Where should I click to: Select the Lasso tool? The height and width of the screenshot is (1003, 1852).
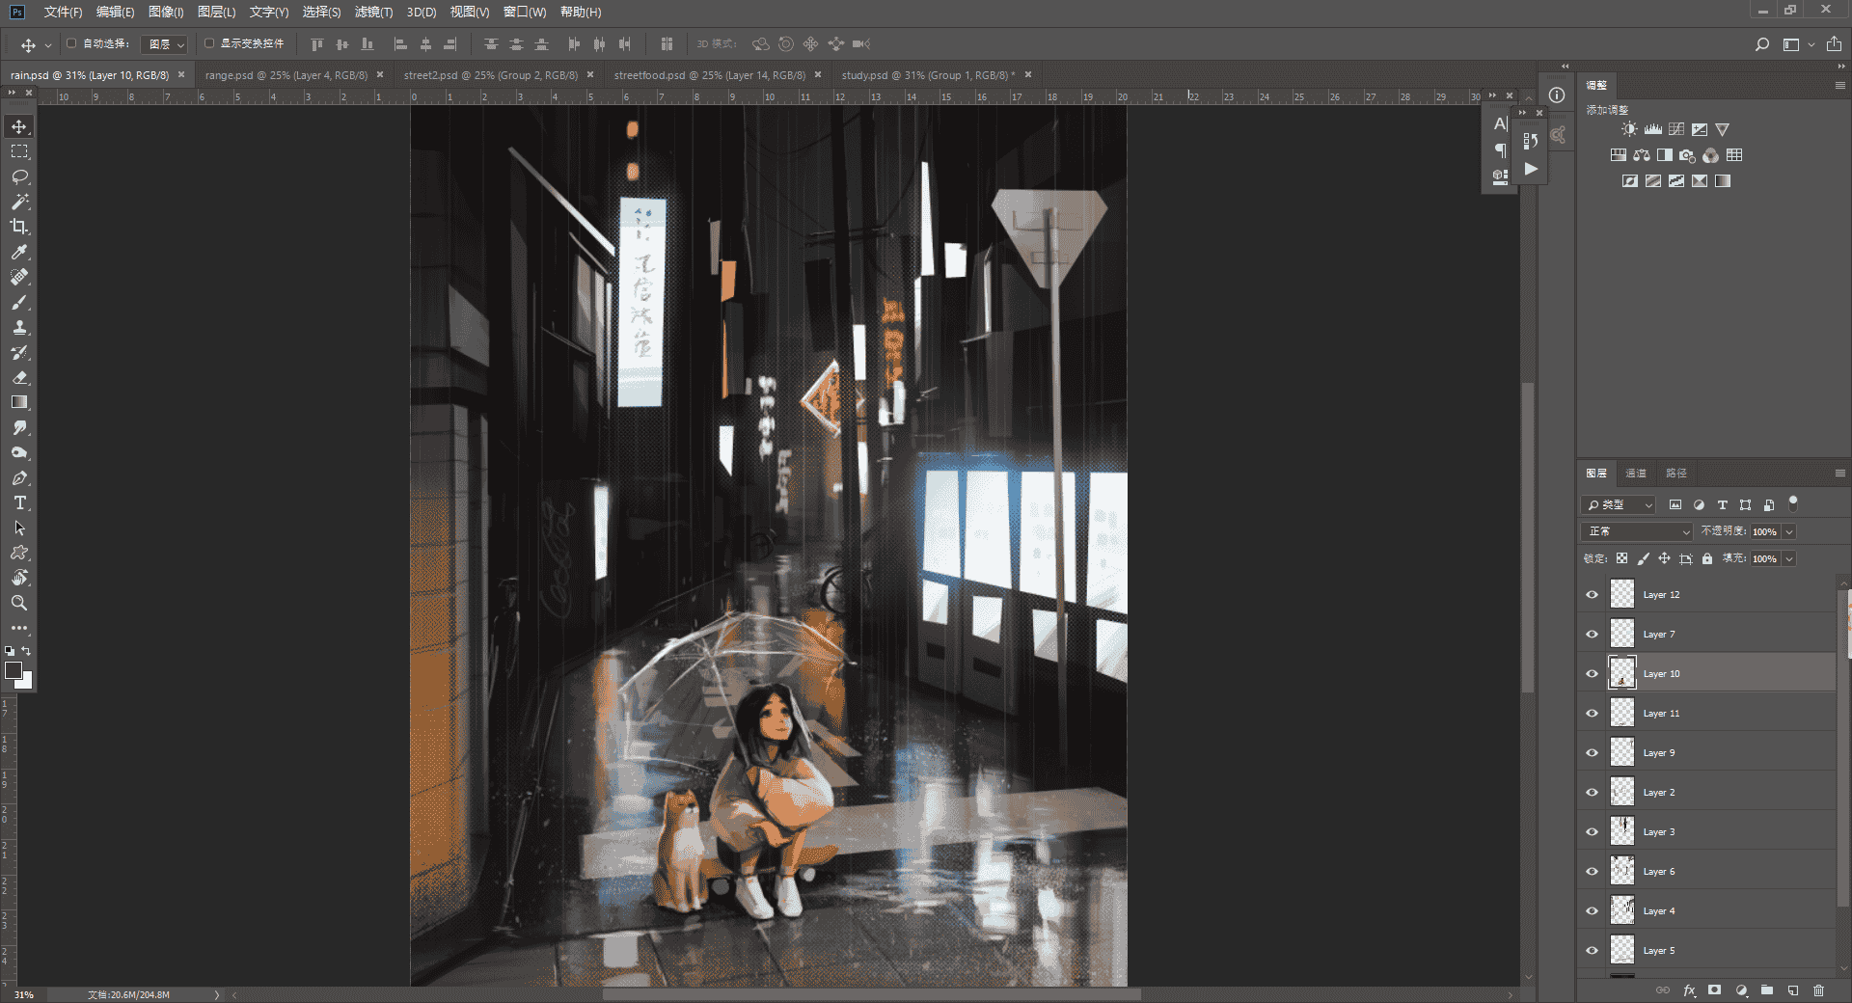[x=19, y=176]
